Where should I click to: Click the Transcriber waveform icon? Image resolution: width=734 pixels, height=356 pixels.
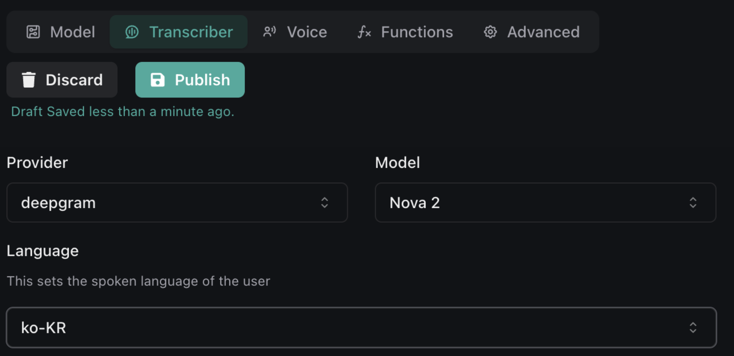(x=132, y=32)
